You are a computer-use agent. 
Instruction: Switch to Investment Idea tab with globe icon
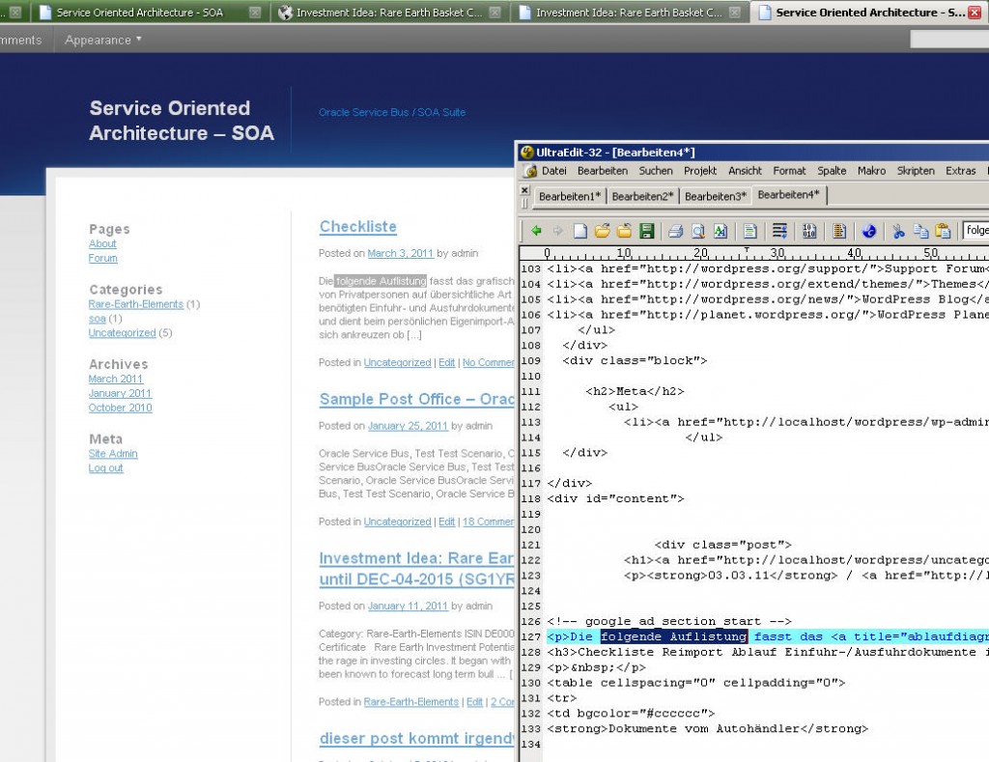[389, 12]
